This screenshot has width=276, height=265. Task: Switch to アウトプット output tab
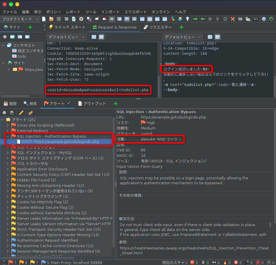pos(92,104)
